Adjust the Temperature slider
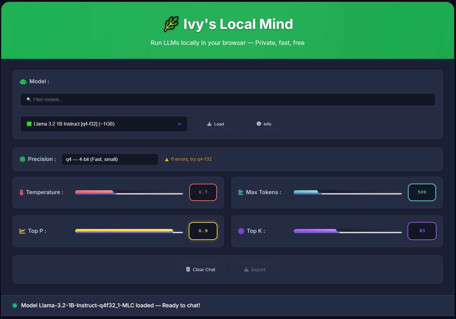Screen dimensions: 456x319 tap(129, 193)
